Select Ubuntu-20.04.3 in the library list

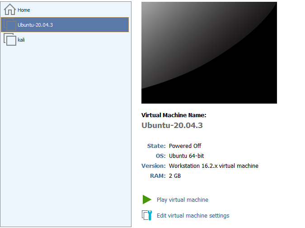[x=65, y=25]
